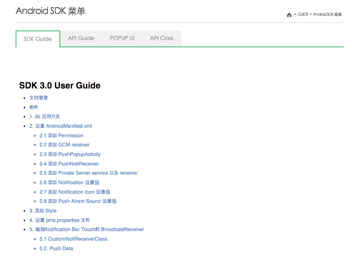Go to '2.2 添加 GCM receiver'

point(64,145)
